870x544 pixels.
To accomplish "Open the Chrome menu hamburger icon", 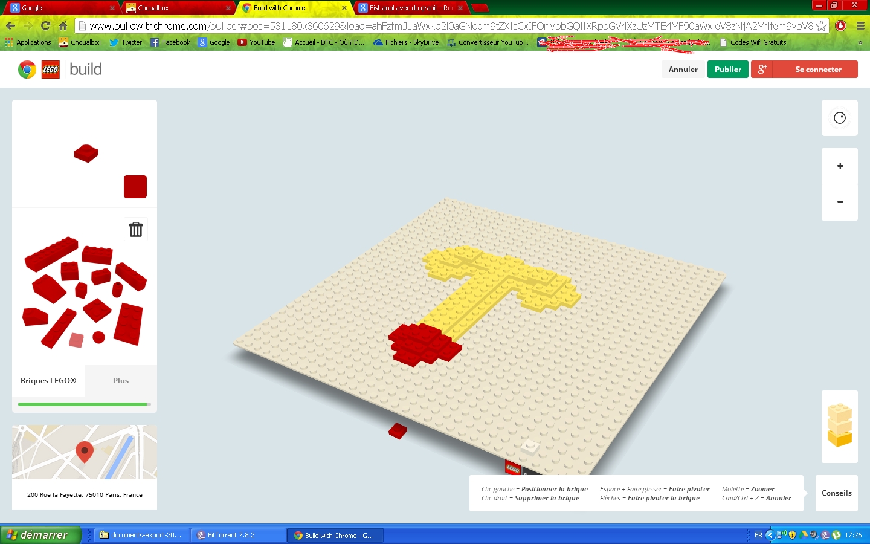I will pos(860,25).
